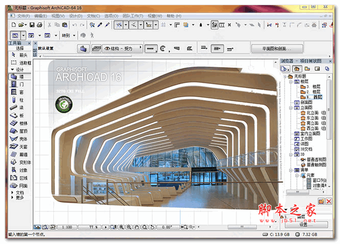
Task: Select the Arrow (箭头) tool
Action: coord(20,55)
